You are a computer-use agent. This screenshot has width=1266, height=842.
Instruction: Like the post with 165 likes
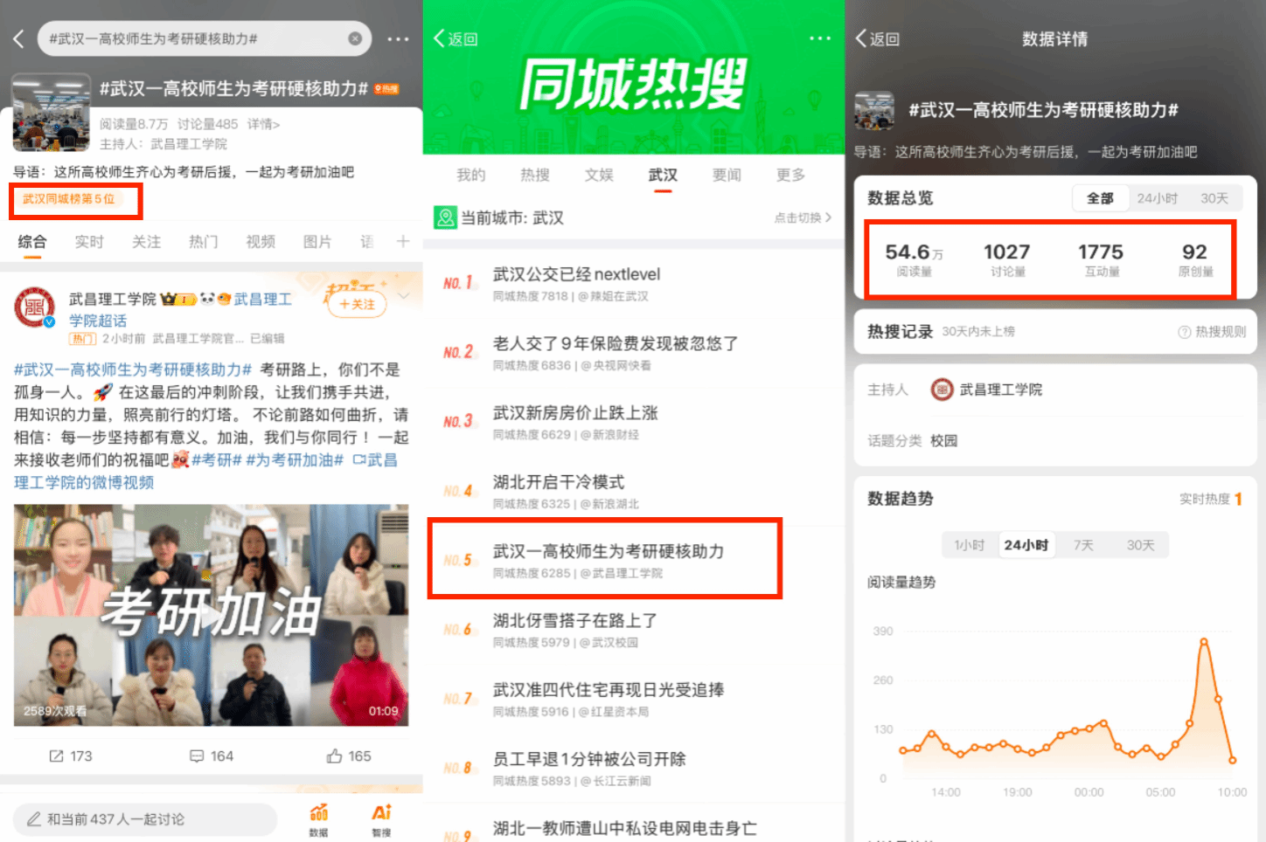tap(349, 756)
